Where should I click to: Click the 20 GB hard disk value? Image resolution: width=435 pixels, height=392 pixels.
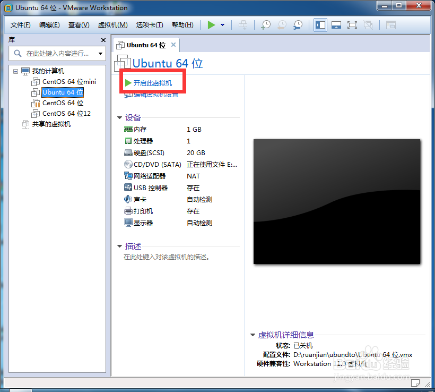coord(196,153)
